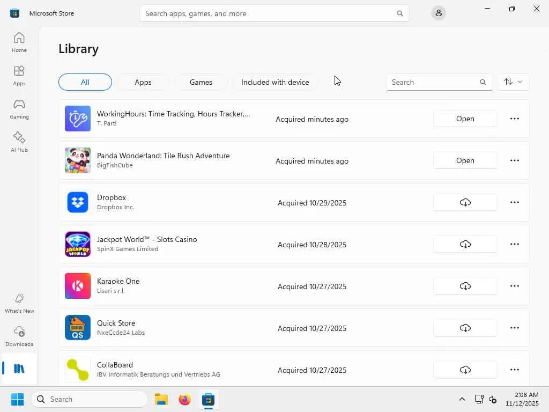Click 'Acquired 10/29/2025' text
This screenshot has height=412, width=549.
(312, 203)
